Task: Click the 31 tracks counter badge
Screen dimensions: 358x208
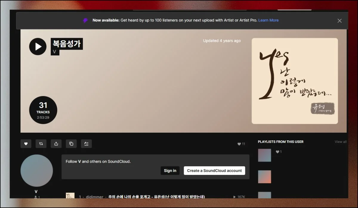Action: tap(43, 110)
